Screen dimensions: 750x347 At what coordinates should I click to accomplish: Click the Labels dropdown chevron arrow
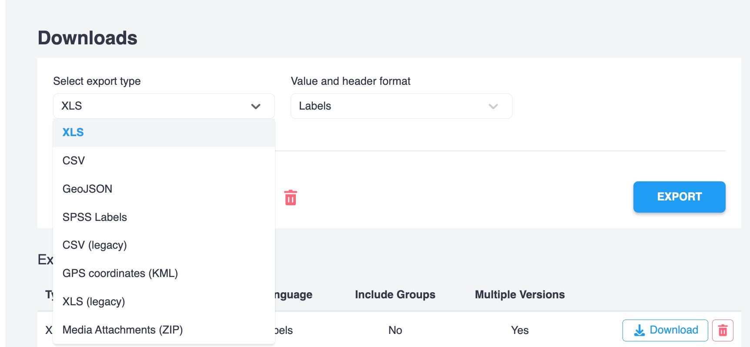click(493, 107)
